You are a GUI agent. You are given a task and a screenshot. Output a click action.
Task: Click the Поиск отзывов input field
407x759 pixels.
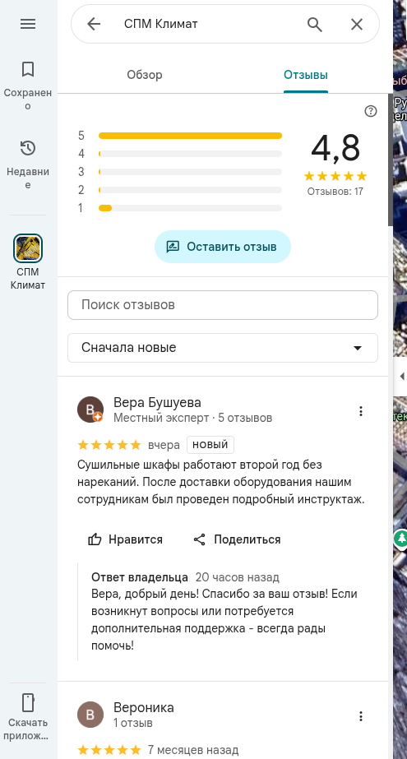point(223,305)
